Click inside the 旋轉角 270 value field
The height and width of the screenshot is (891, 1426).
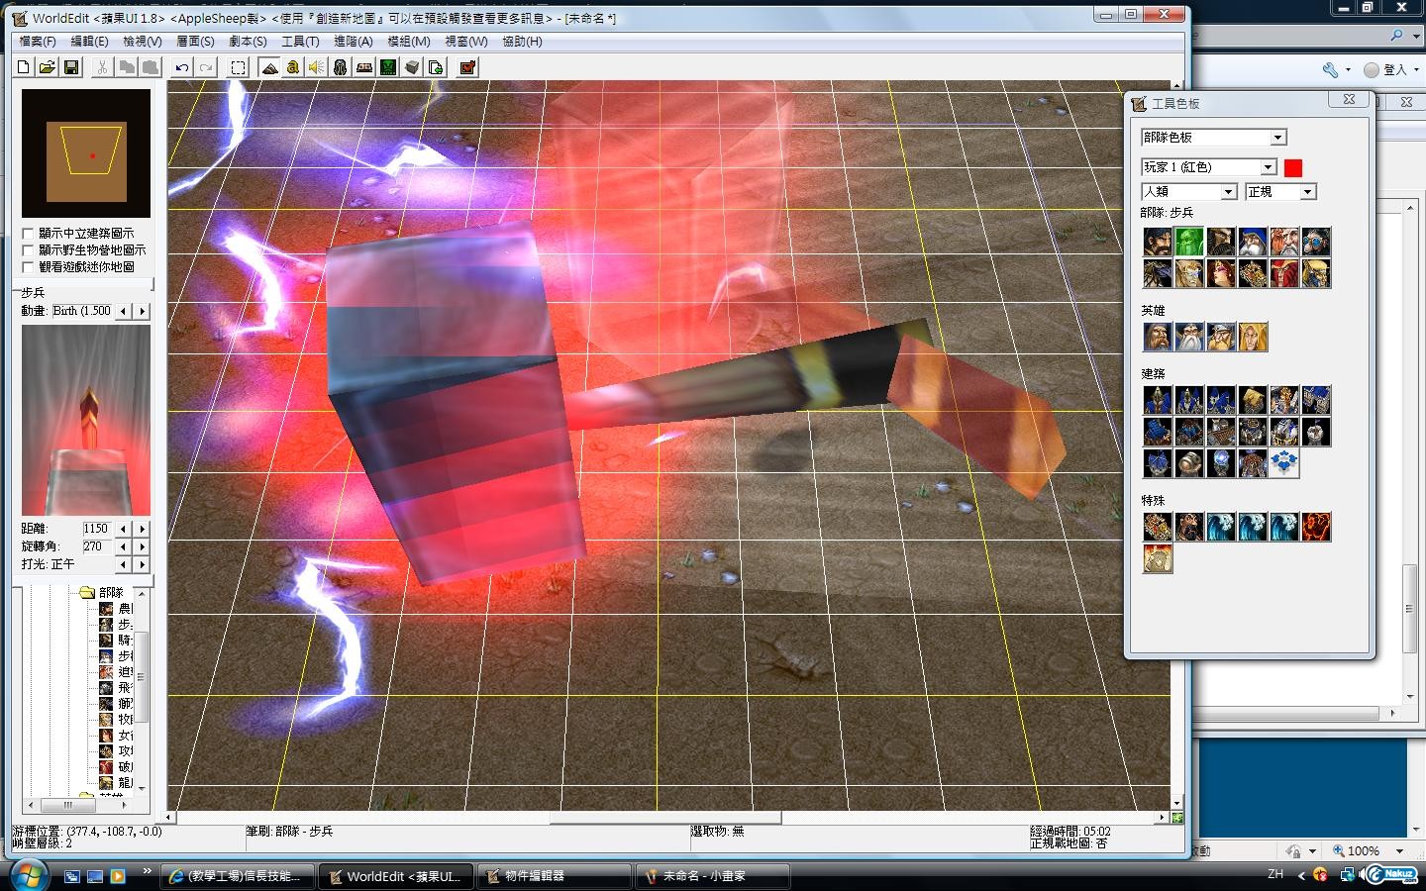click(97, 546)
